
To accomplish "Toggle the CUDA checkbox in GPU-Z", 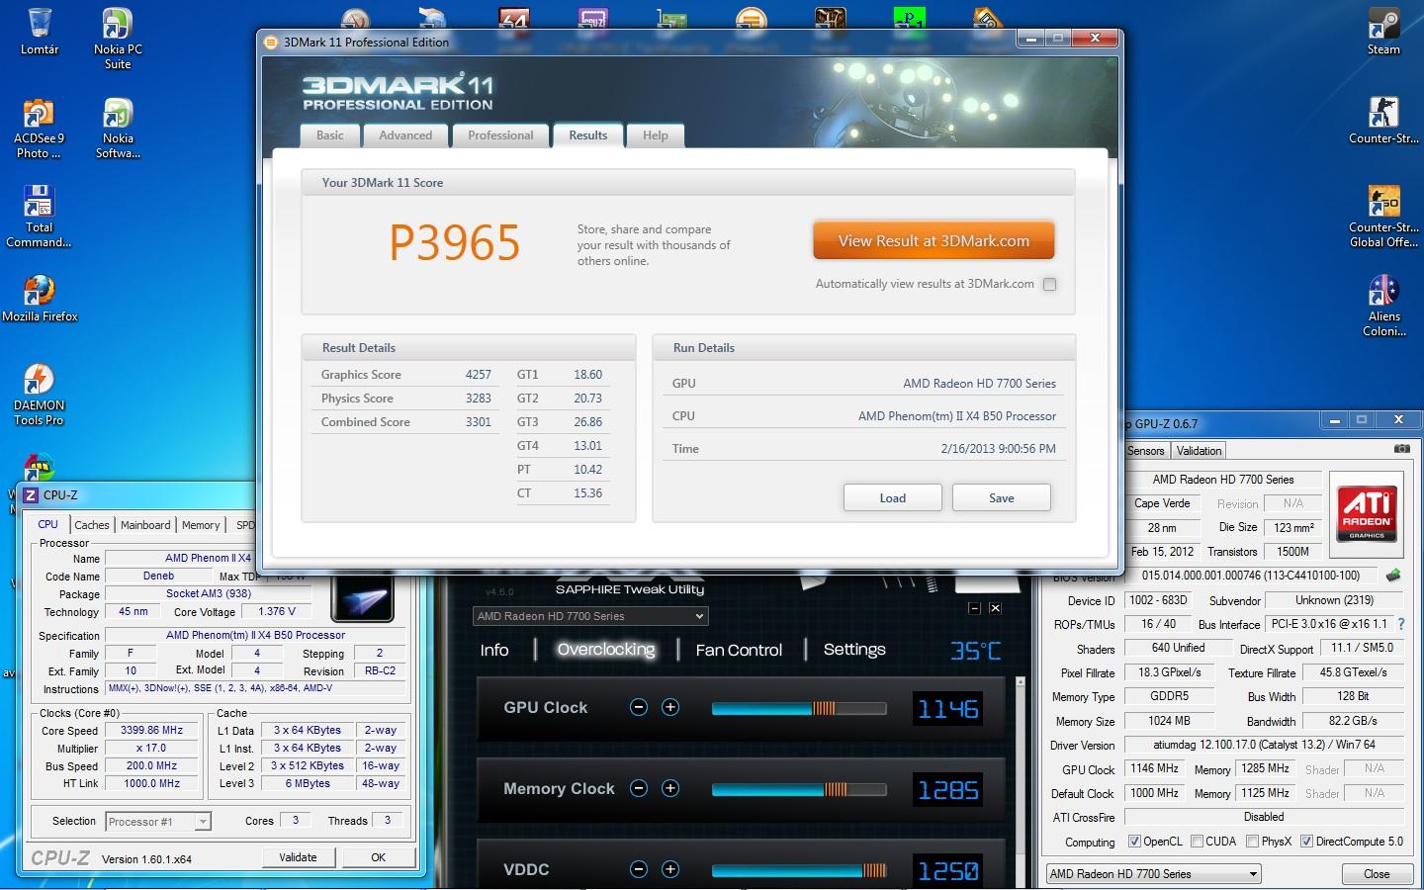I will tap(1197, 842).
